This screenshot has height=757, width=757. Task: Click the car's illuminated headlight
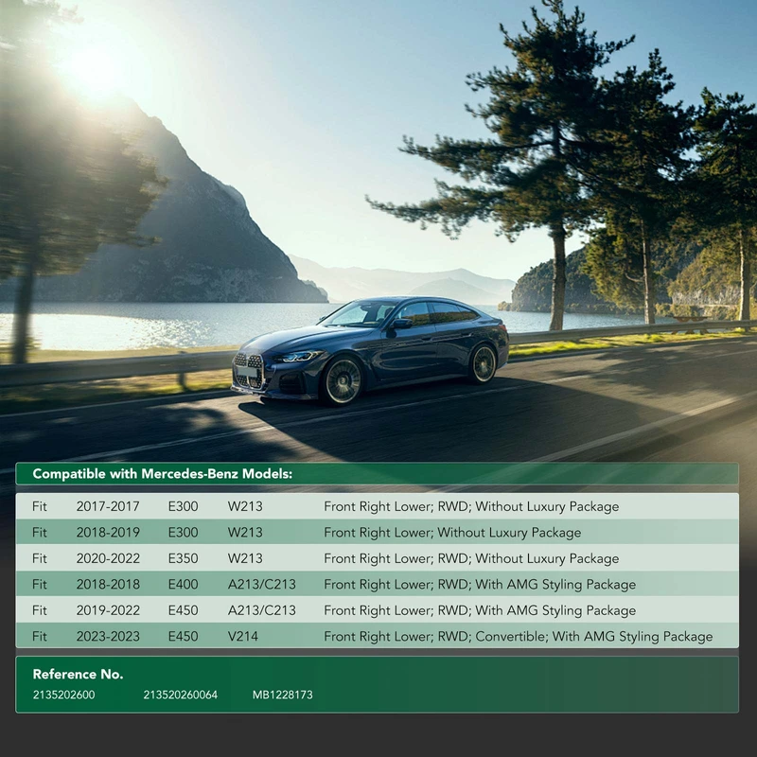[301, 357]
